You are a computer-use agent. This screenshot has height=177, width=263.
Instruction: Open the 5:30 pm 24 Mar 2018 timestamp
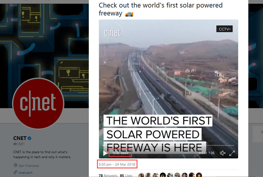(x=117, y=165)
